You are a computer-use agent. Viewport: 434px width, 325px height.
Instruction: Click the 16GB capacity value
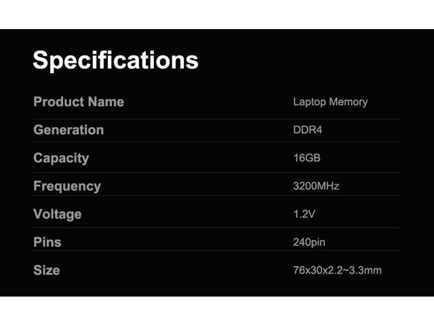[307, 158]
